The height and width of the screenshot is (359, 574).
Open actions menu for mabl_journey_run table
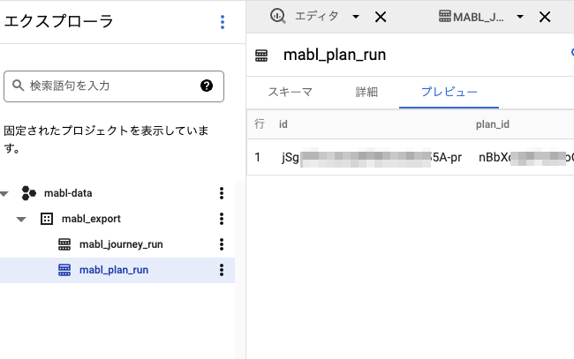pyautogui.click(x=222, y=244)
